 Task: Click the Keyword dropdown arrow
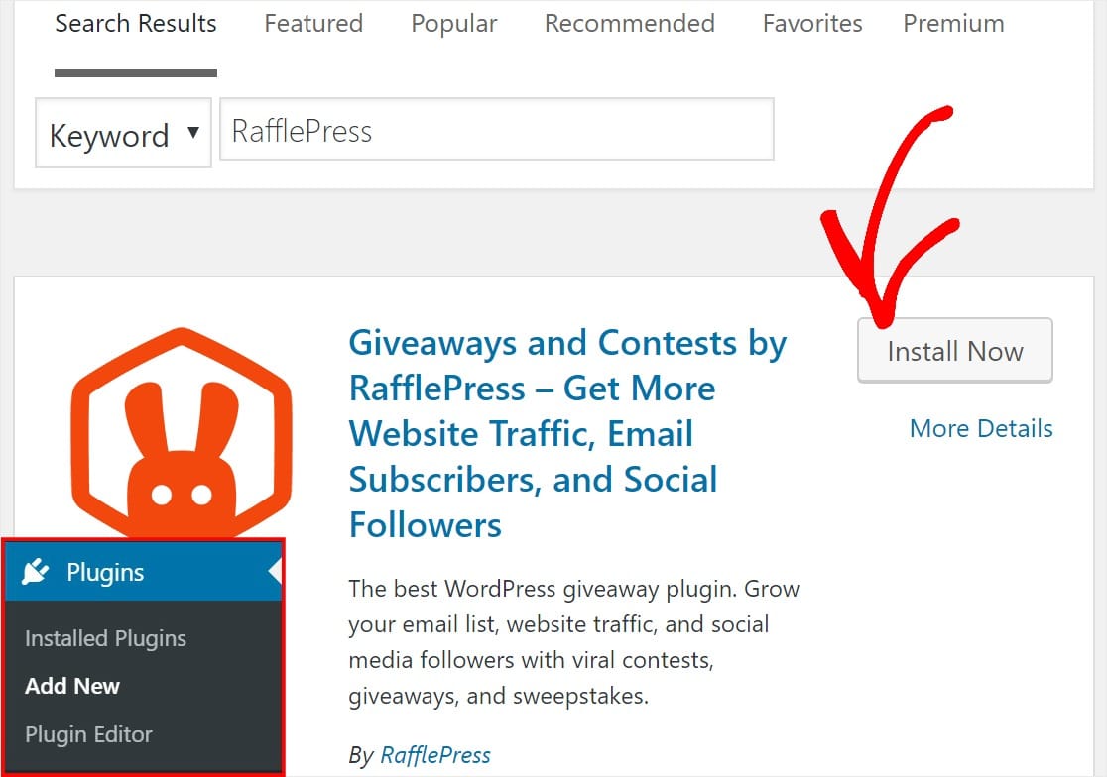click(x=193, y=133)
